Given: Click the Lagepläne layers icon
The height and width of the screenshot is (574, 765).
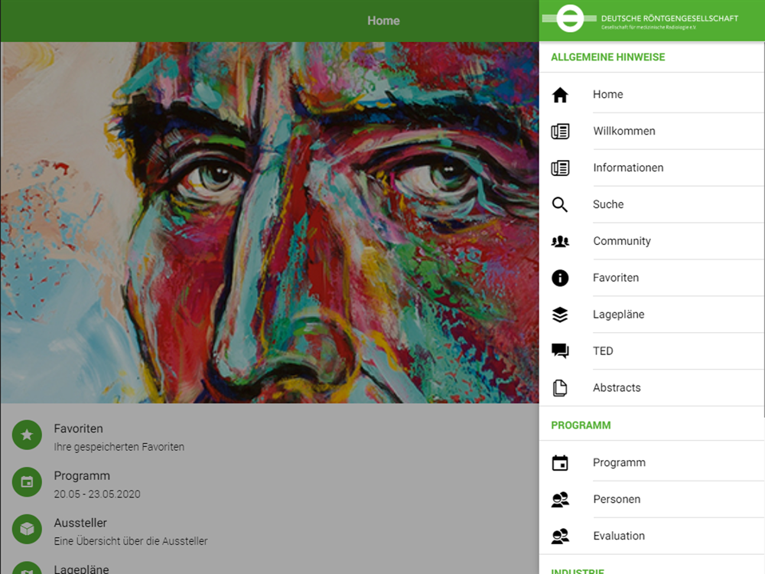Looking at the screenshot, I should pyautogui.click(x=560, y=315).
